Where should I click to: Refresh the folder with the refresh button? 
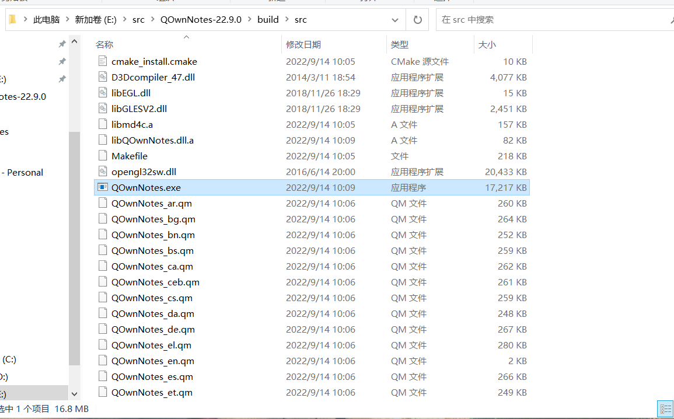(417, 19)
